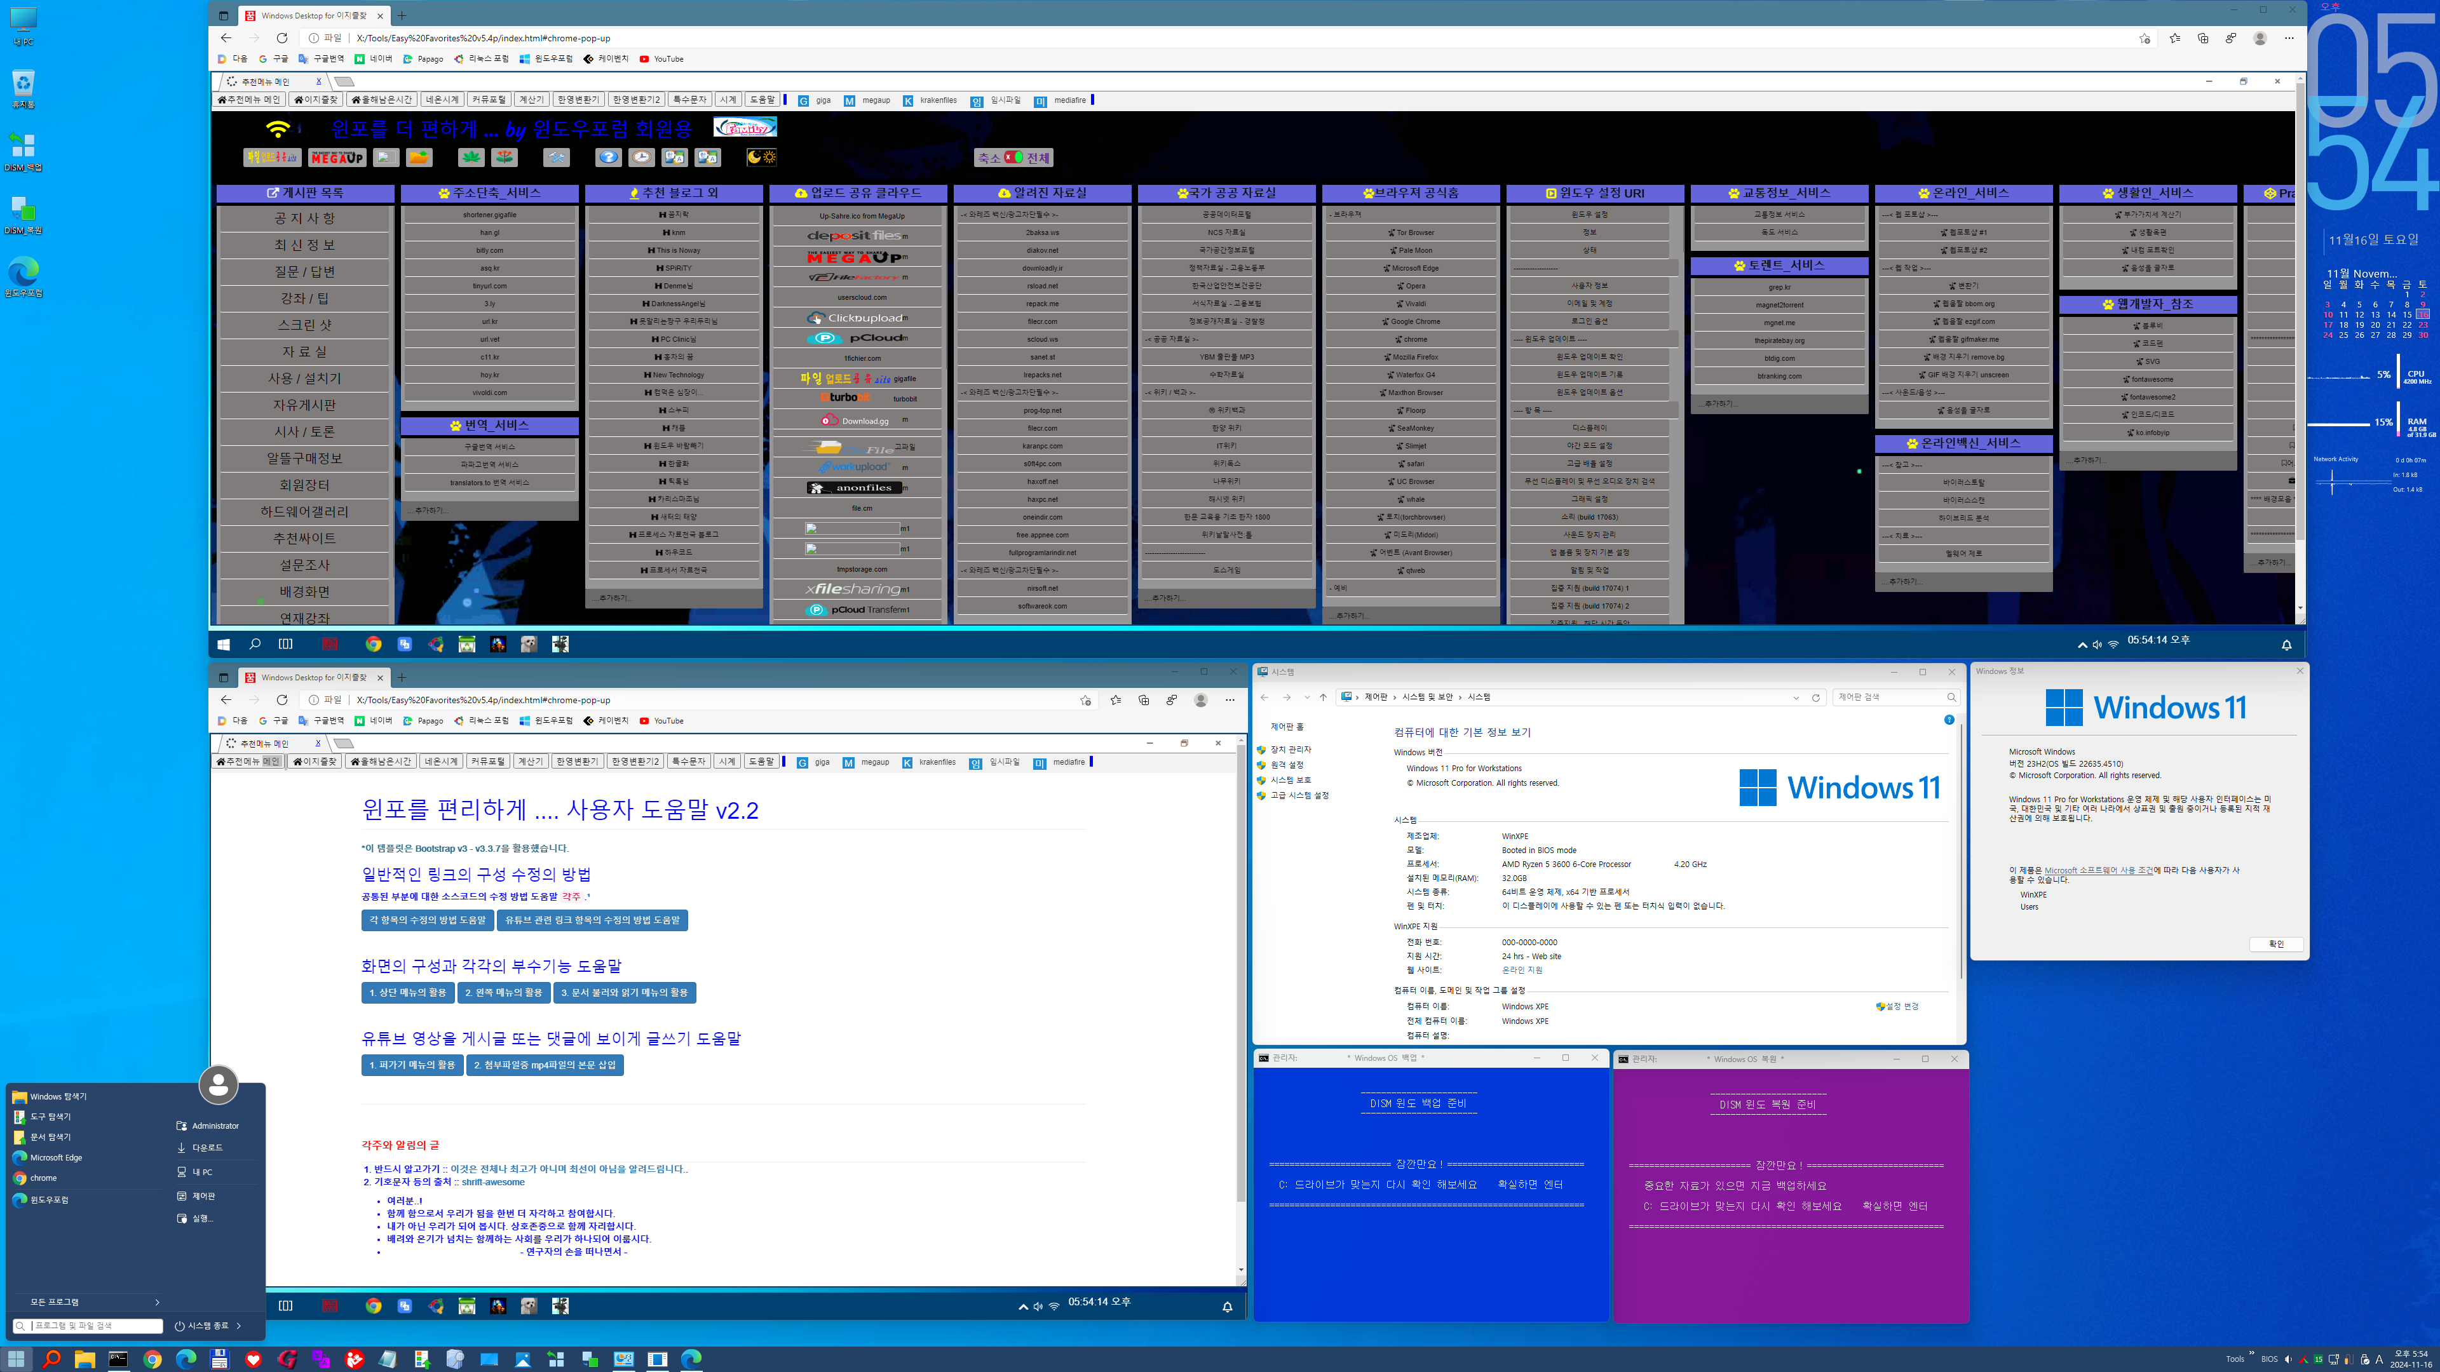
Task: Open the giga bookmark in top window
Action: point(815,100)
